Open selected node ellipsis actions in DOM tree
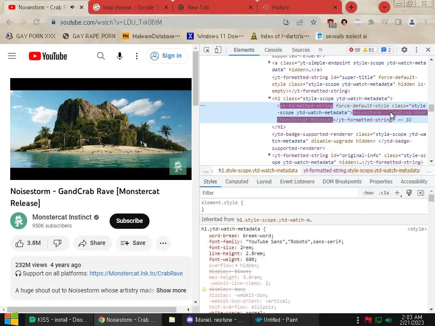The width and height of the screenshot is (435, 326). 203,106
